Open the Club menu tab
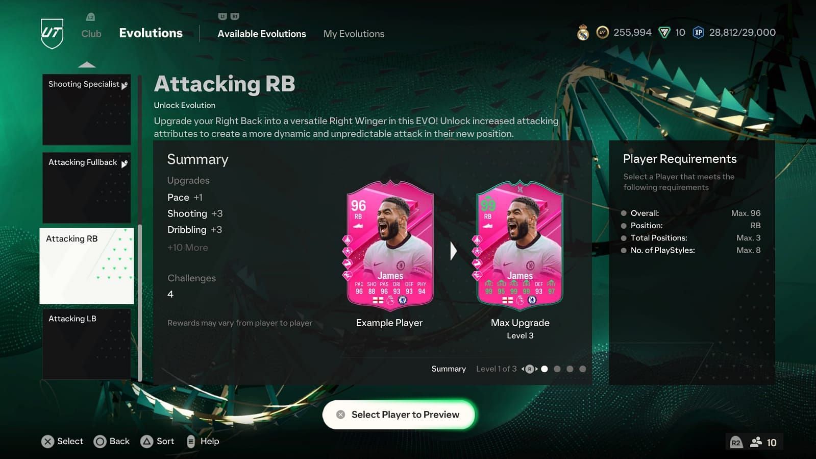This screenshot has height=459, width=816. coord(91,34)
